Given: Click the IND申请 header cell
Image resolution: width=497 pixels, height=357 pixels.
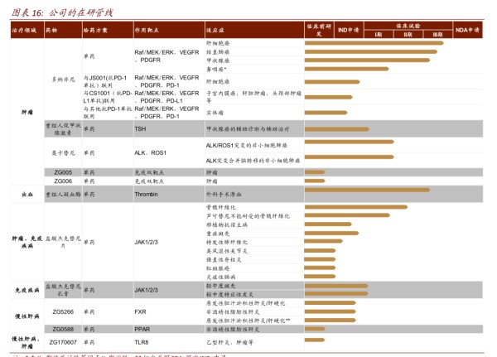Looking at the screenshot, I should tap(349, 30).
